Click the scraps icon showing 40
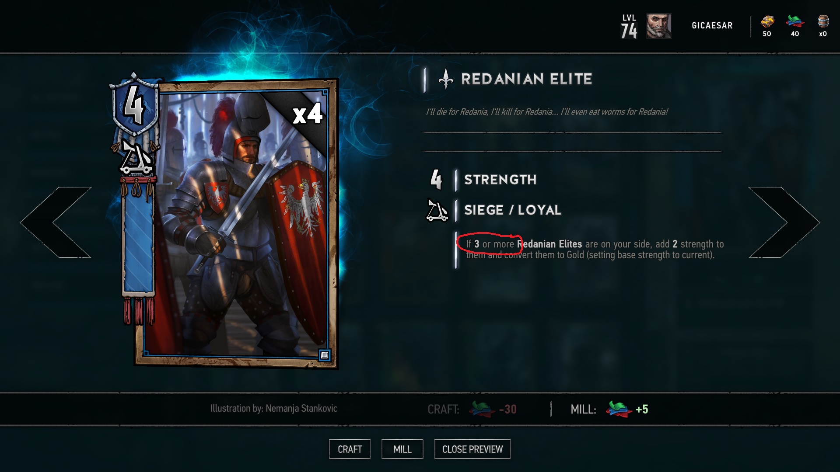The image size is (840, 472). [794, 21]
